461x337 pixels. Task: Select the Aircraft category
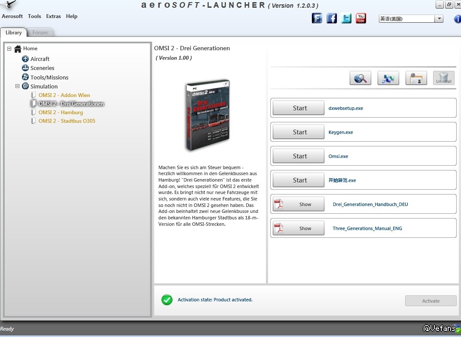(x=40, y=59)
